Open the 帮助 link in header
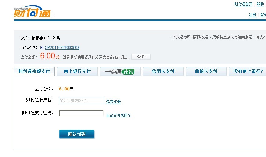Viewport: 266px width, 157px height. click(x=260, y=4)
